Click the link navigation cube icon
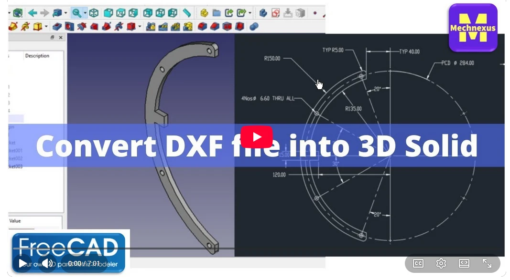 [57, 13]
